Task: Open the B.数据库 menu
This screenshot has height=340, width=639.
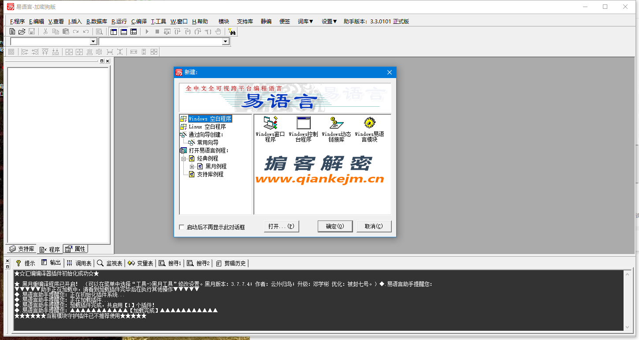Action: (x=97, y=21)
